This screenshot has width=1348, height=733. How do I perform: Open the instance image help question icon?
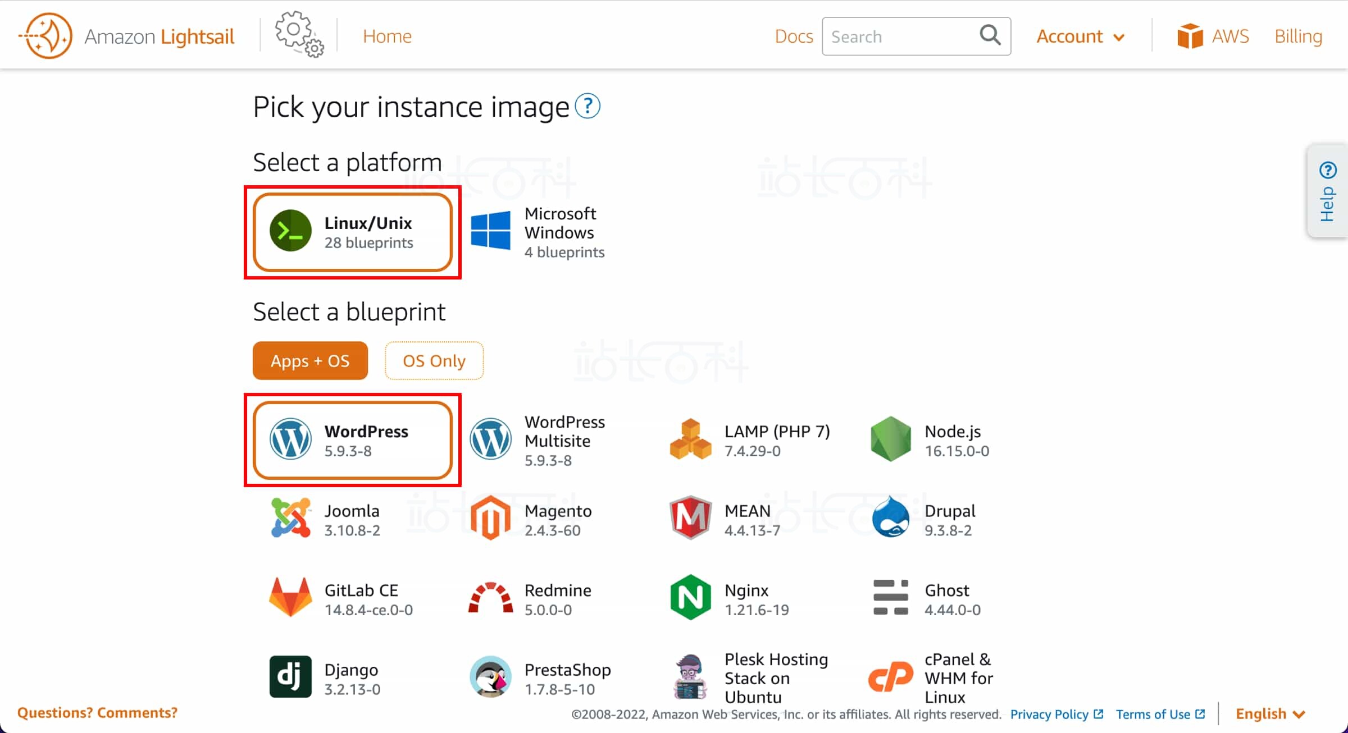point(588,106)
